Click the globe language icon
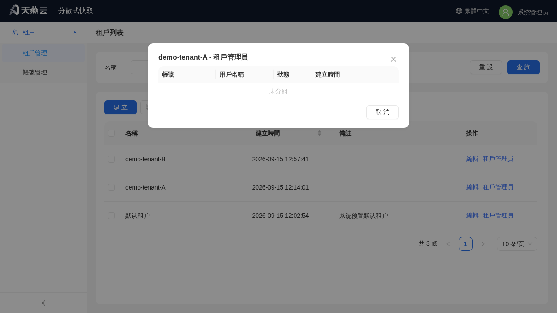 tap(459, 11)
